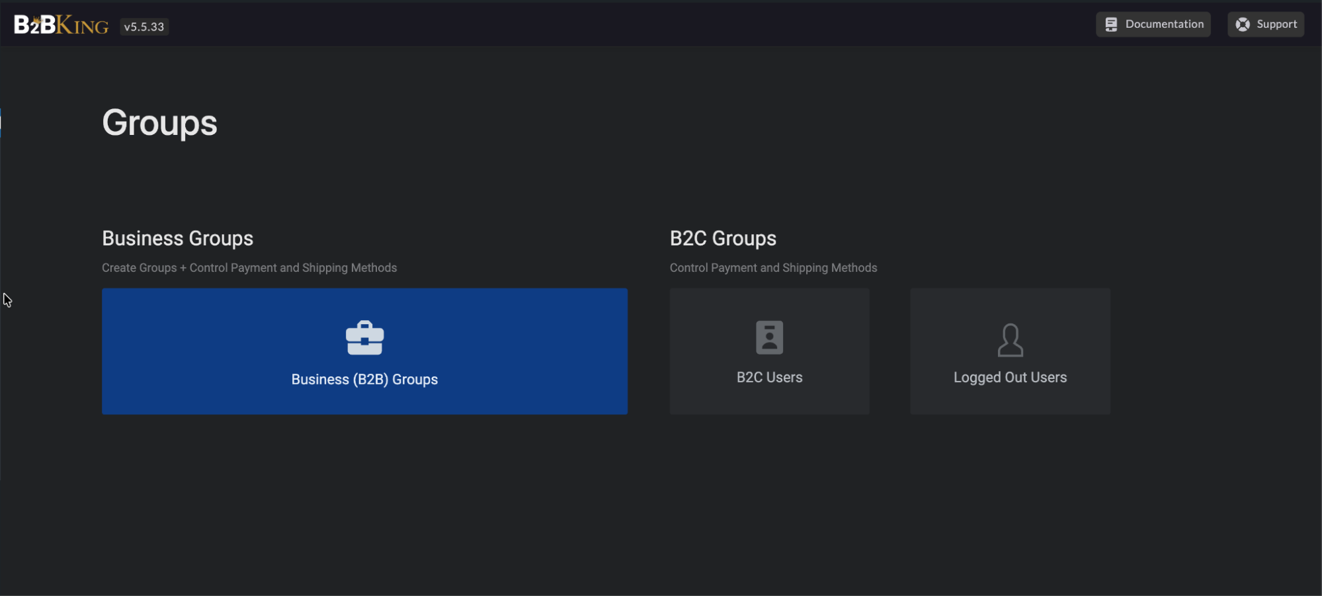
Task: Click the Create Groups + Control Payment subtitle
Action: (x=249, y=268)
